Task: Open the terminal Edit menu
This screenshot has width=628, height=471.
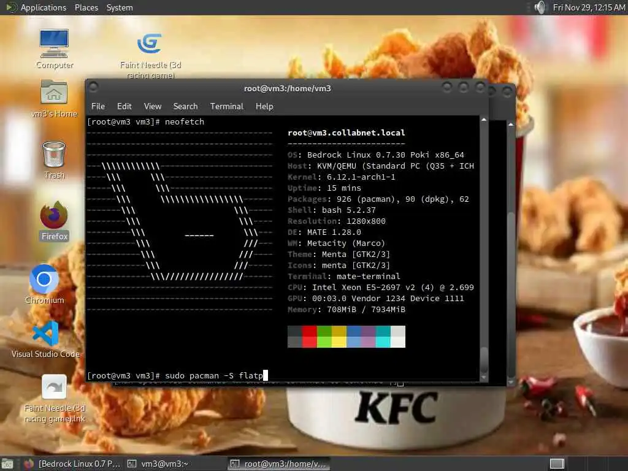Action: 124,106
